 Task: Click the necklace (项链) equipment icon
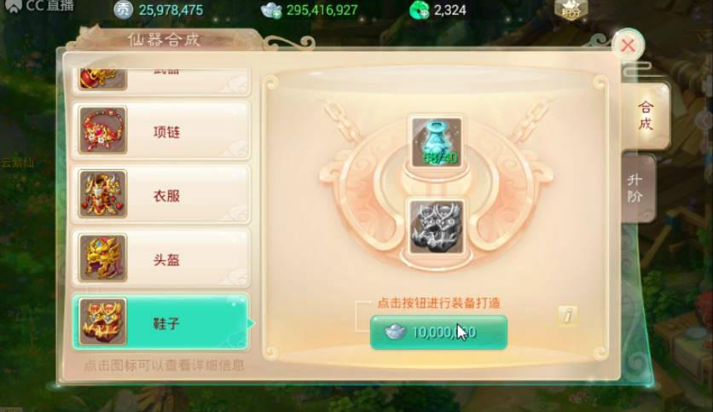tap(102, 130)
